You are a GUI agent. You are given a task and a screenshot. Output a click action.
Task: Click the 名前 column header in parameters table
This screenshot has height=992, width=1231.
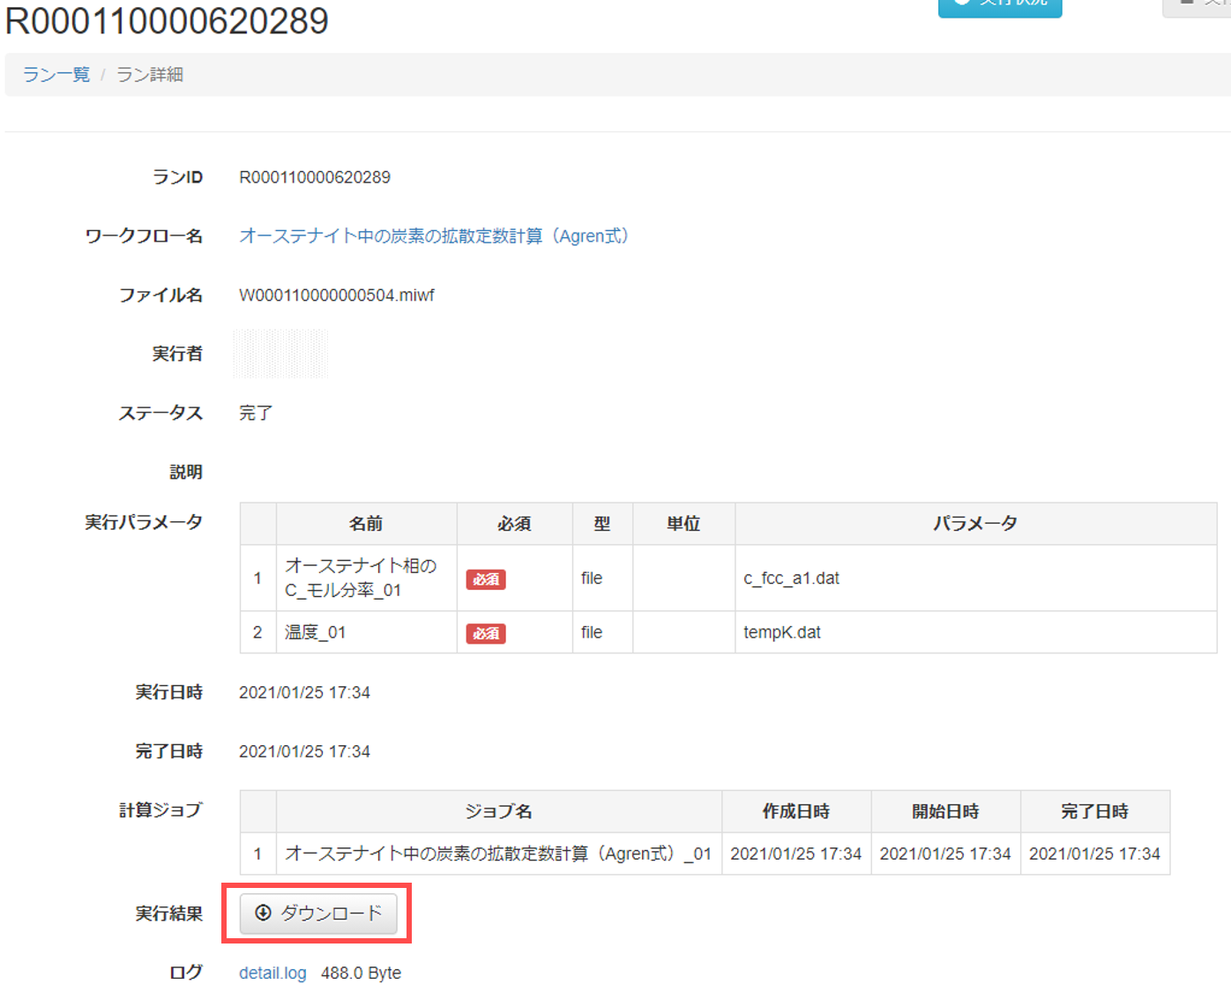pos(366,524)
